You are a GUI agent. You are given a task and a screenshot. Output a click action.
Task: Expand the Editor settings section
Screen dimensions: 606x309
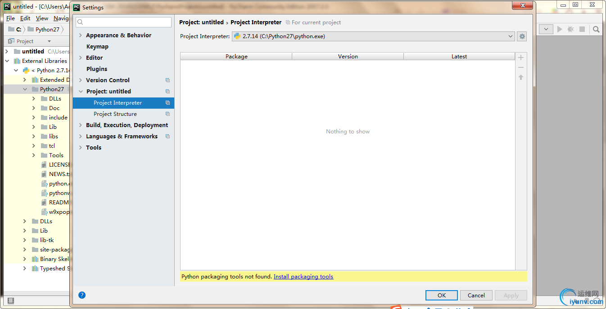[x=81, y=58]
